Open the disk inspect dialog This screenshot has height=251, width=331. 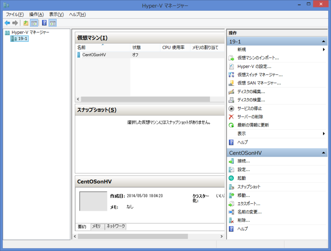point(249,100)
